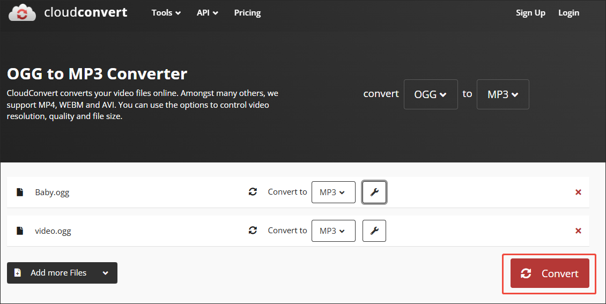Go to the Pricing page
606x304 pixels.
tap(247, 13)
